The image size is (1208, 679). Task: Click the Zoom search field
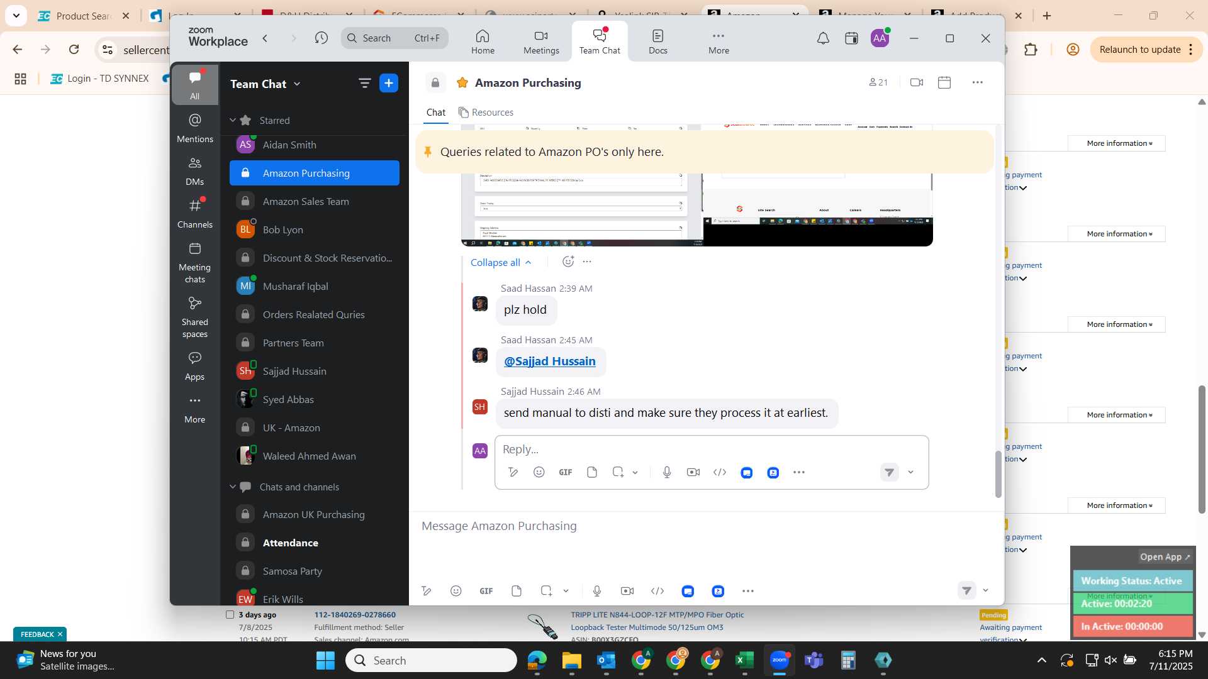click(x=394, y=38)
